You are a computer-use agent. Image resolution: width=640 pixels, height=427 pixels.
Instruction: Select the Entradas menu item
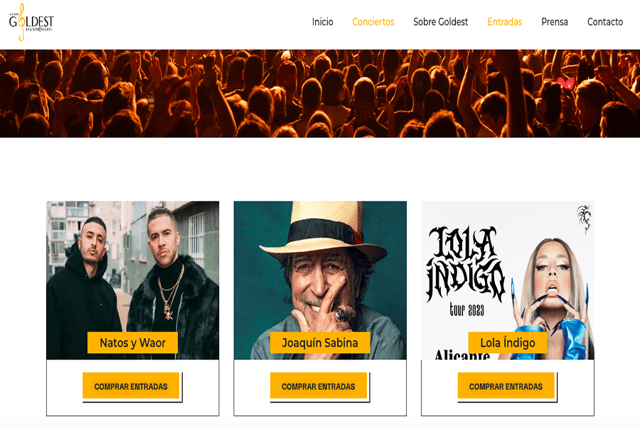click(504, 22)
